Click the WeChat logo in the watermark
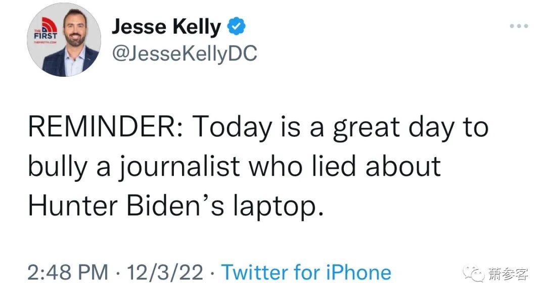Viewport: 546px width, 298px height. [476, 274]
